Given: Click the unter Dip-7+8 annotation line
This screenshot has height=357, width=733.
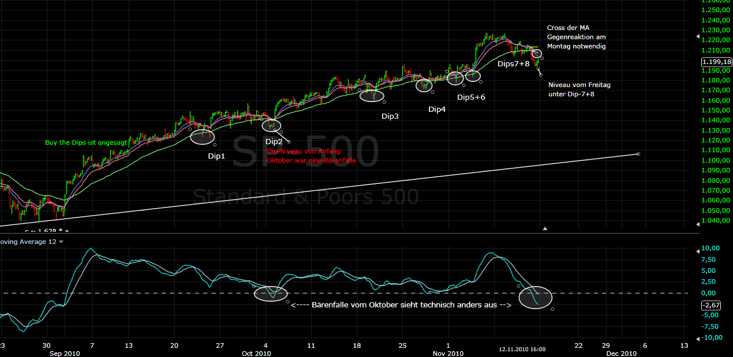Looking at the screenshot, I should [571, 94].
